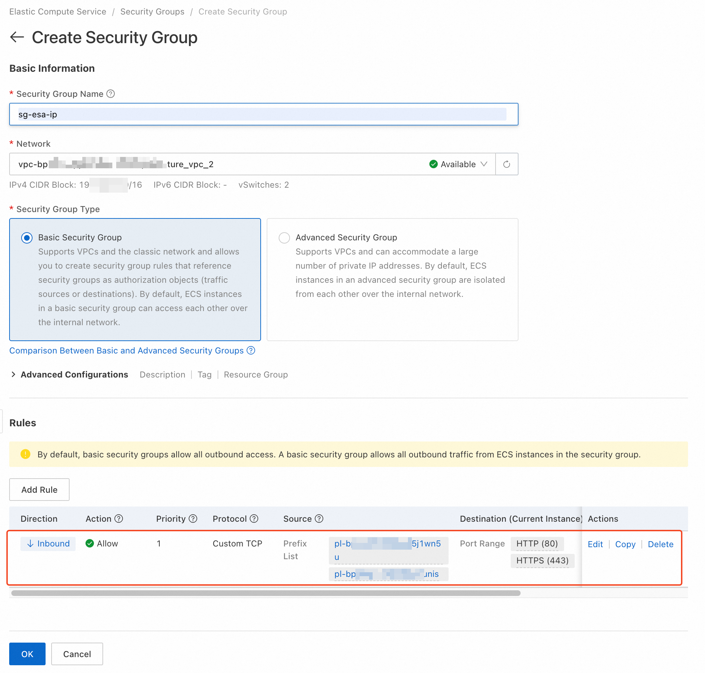Click the Port Range label
The width and height of the screenshot is (705, 673).
click(x=482, y=544)
